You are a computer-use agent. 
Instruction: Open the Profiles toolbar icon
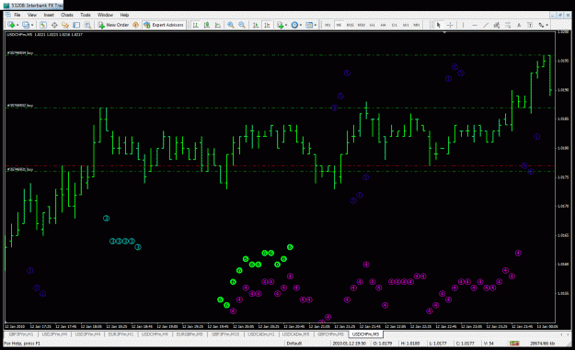[26, 25]
